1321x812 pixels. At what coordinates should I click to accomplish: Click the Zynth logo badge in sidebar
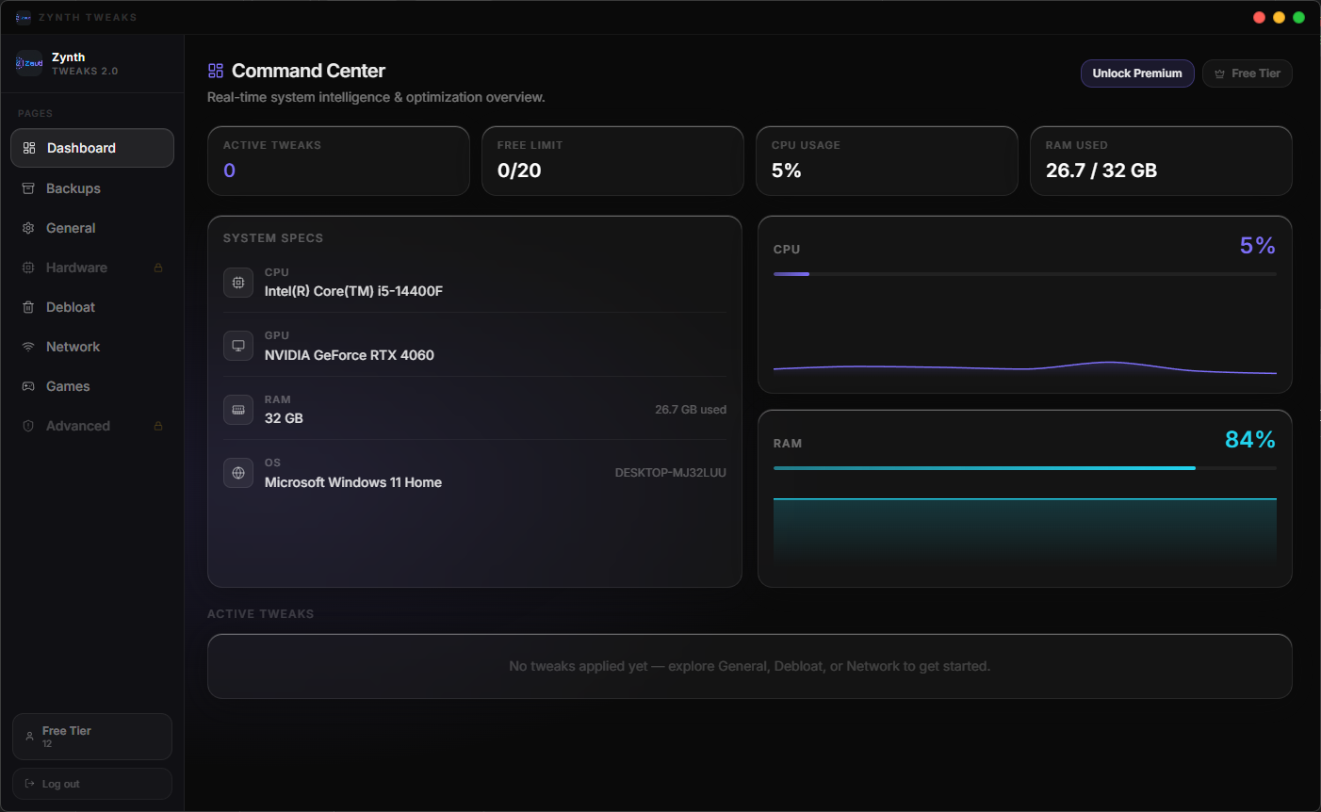[x=28, y=62]
